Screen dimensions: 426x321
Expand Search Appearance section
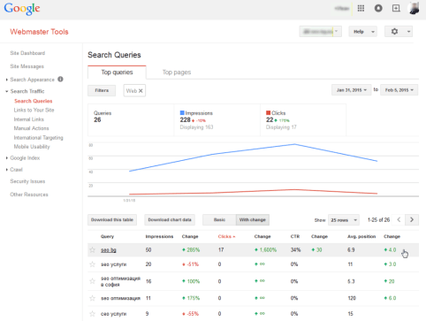point(6,80)
